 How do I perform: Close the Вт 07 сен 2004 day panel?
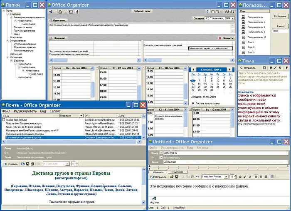[97, 68]
